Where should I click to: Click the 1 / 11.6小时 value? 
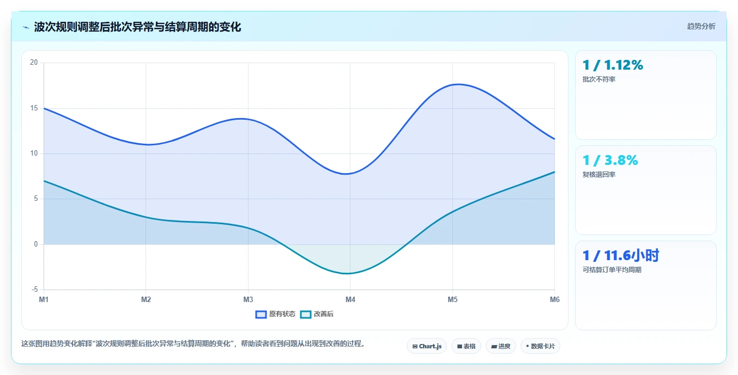point(621,255)
